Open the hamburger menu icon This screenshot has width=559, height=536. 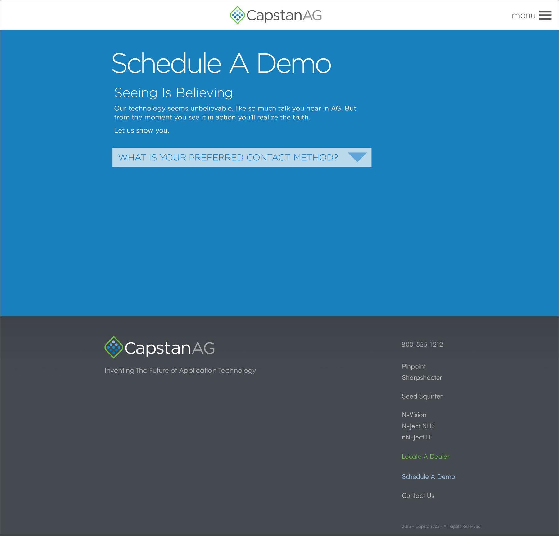point(545,15)
